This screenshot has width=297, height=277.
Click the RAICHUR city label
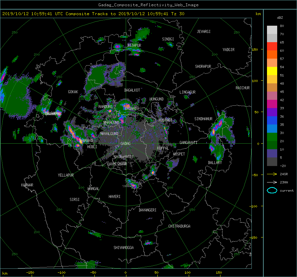point(243,88)
